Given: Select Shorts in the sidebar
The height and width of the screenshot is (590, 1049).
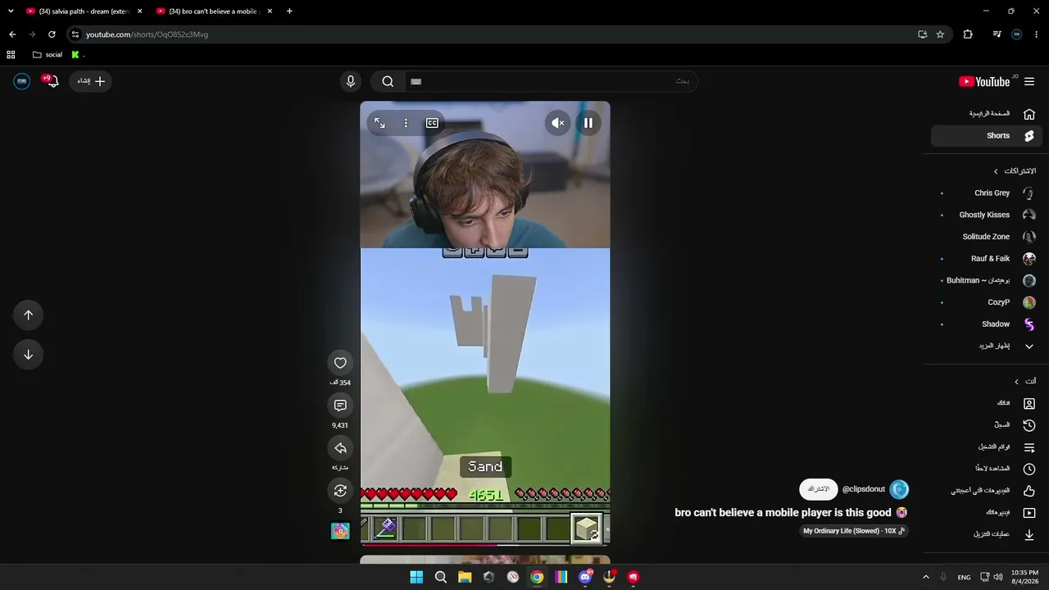Looking at the screenshot, I should point(987,136).
